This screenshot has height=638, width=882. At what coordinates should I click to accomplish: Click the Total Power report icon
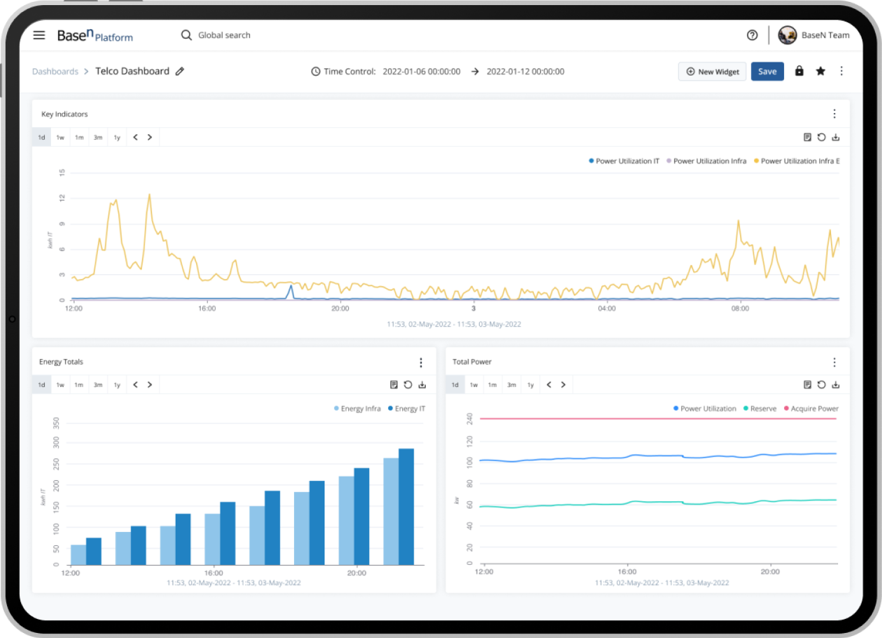coord(808,384)
